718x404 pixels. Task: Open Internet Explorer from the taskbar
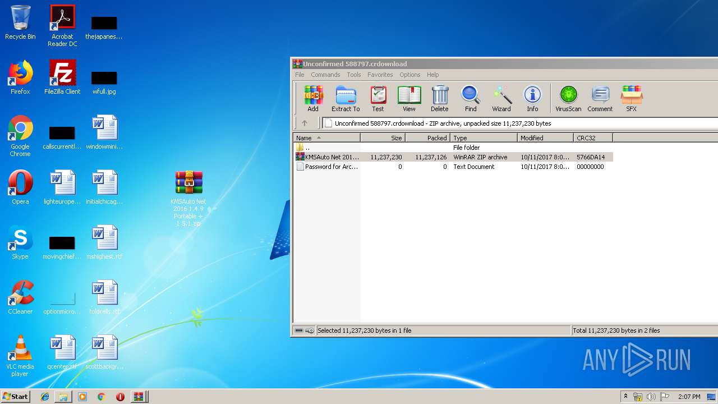[x=45, y=397]
